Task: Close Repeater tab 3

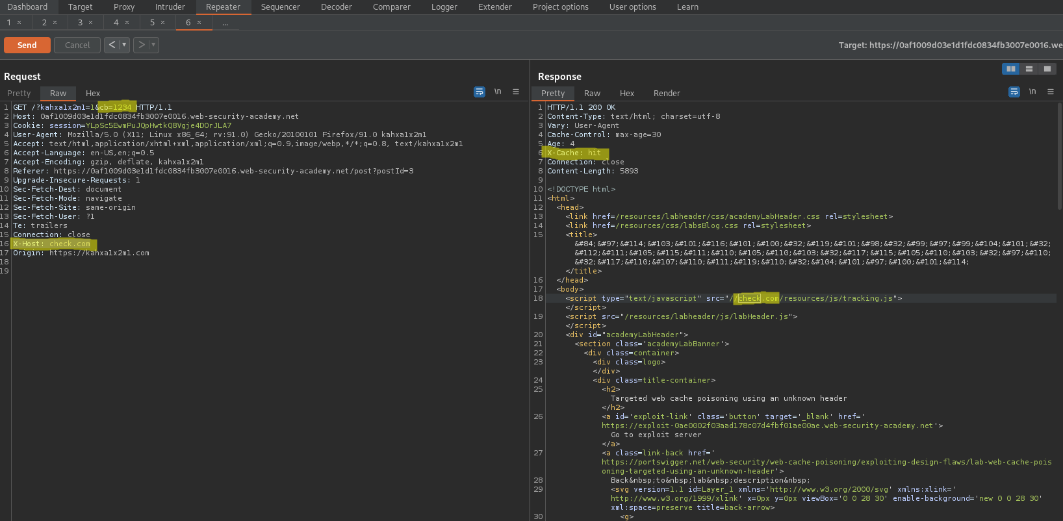Action: (90, 23)
